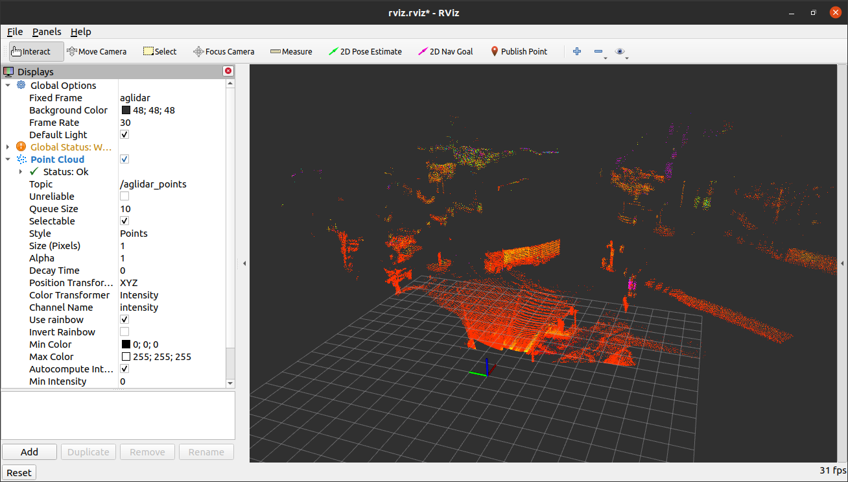This screenshot has height=482, width=848.
Task: Open the Panels menu
Action: (x=47, y=31)
